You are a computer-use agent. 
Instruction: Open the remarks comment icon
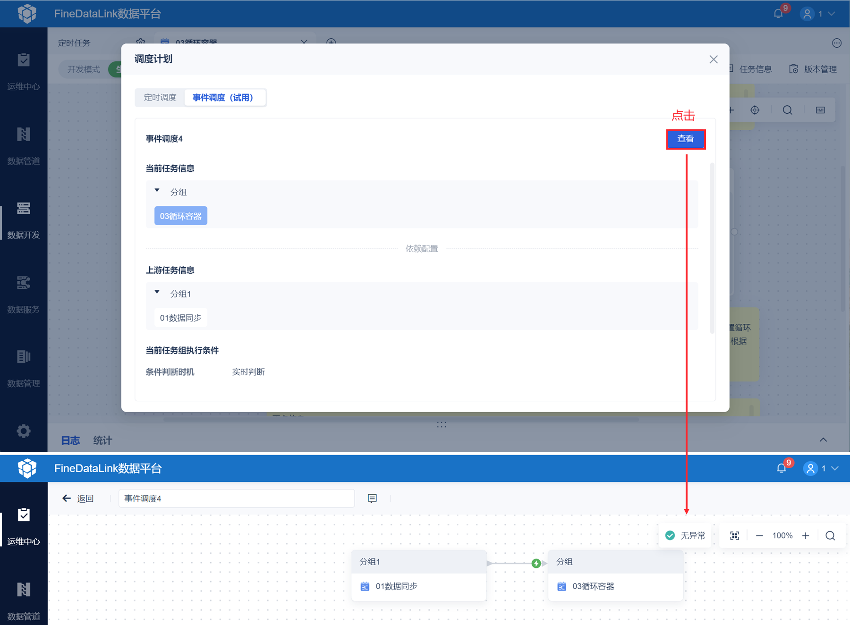click(372, 498)
